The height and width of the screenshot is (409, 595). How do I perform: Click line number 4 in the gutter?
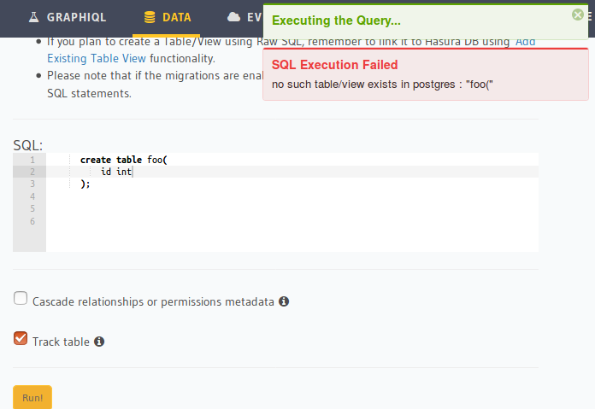tap(32, 196)
